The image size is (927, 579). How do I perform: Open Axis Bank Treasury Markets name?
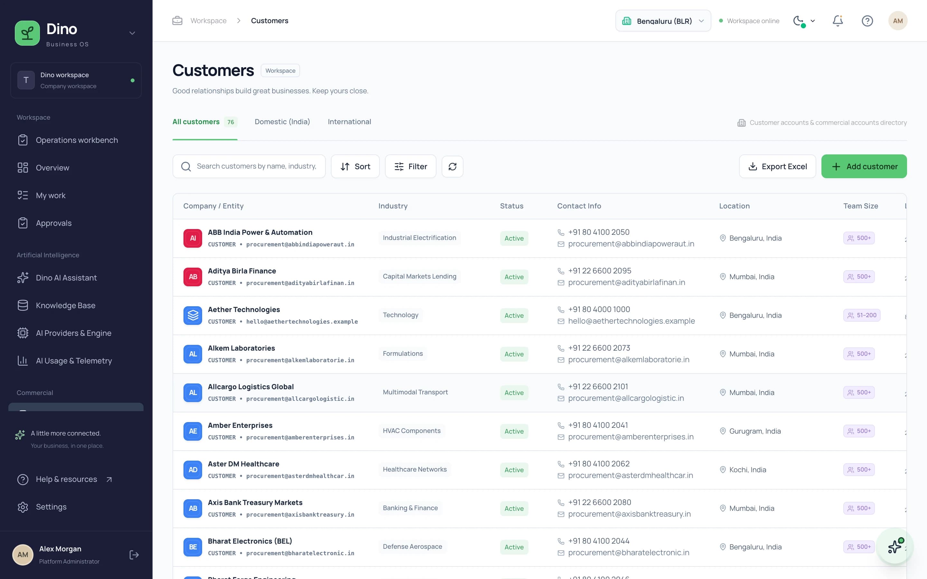[x=255, y=502]
